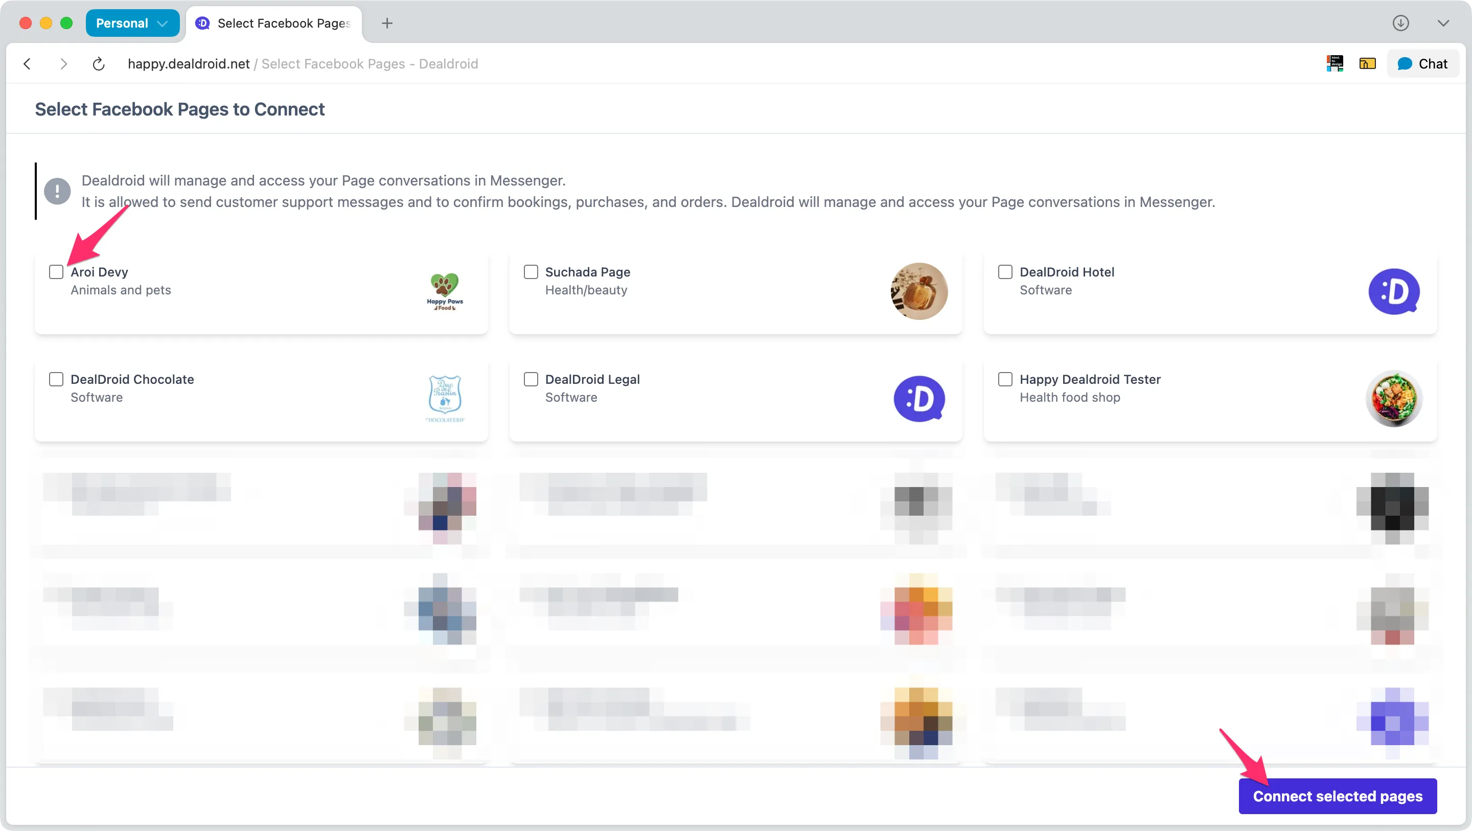Enable the Happy Dealdroid Tester checkbox

[1005, 379]
